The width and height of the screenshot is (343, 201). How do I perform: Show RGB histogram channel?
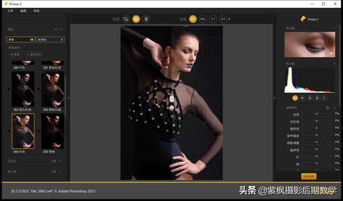pyautogui.click(x=295, y=98)
